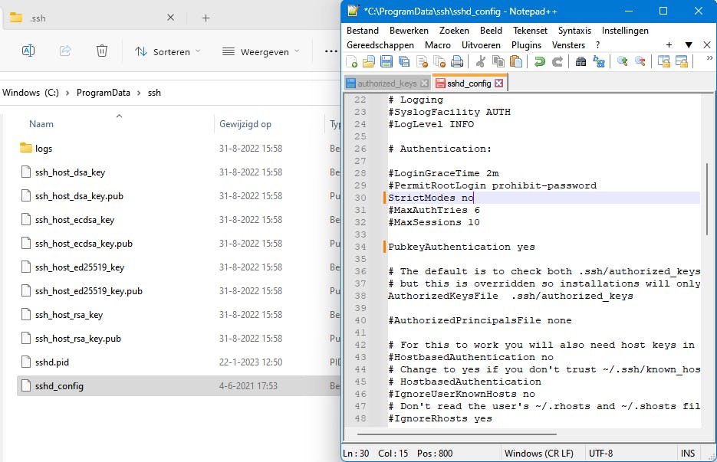Viewport: 717px width, 462px height.
Task: Click the Gewijzigd op column header
Action: pyautogui.click(x=245, y=124)
